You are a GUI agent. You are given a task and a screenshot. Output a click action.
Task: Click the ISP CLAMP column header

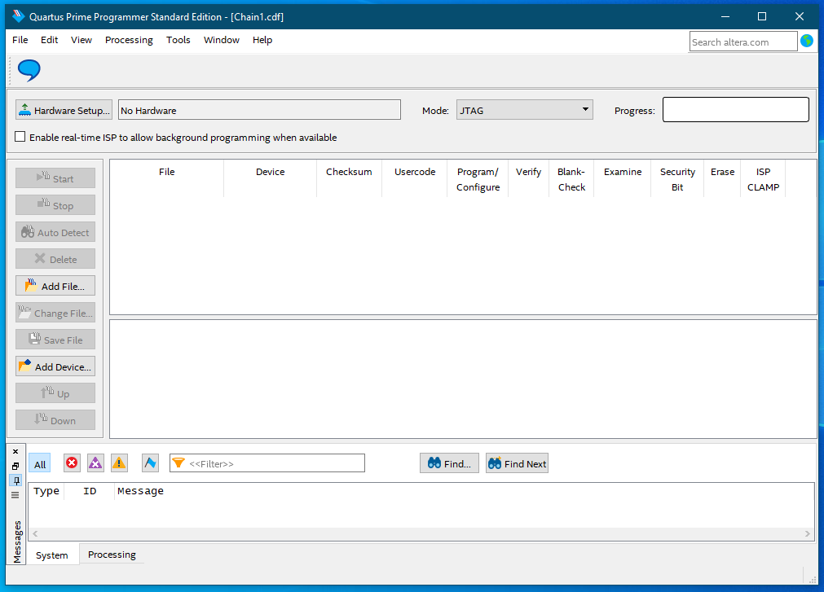(x=763, y=179)
